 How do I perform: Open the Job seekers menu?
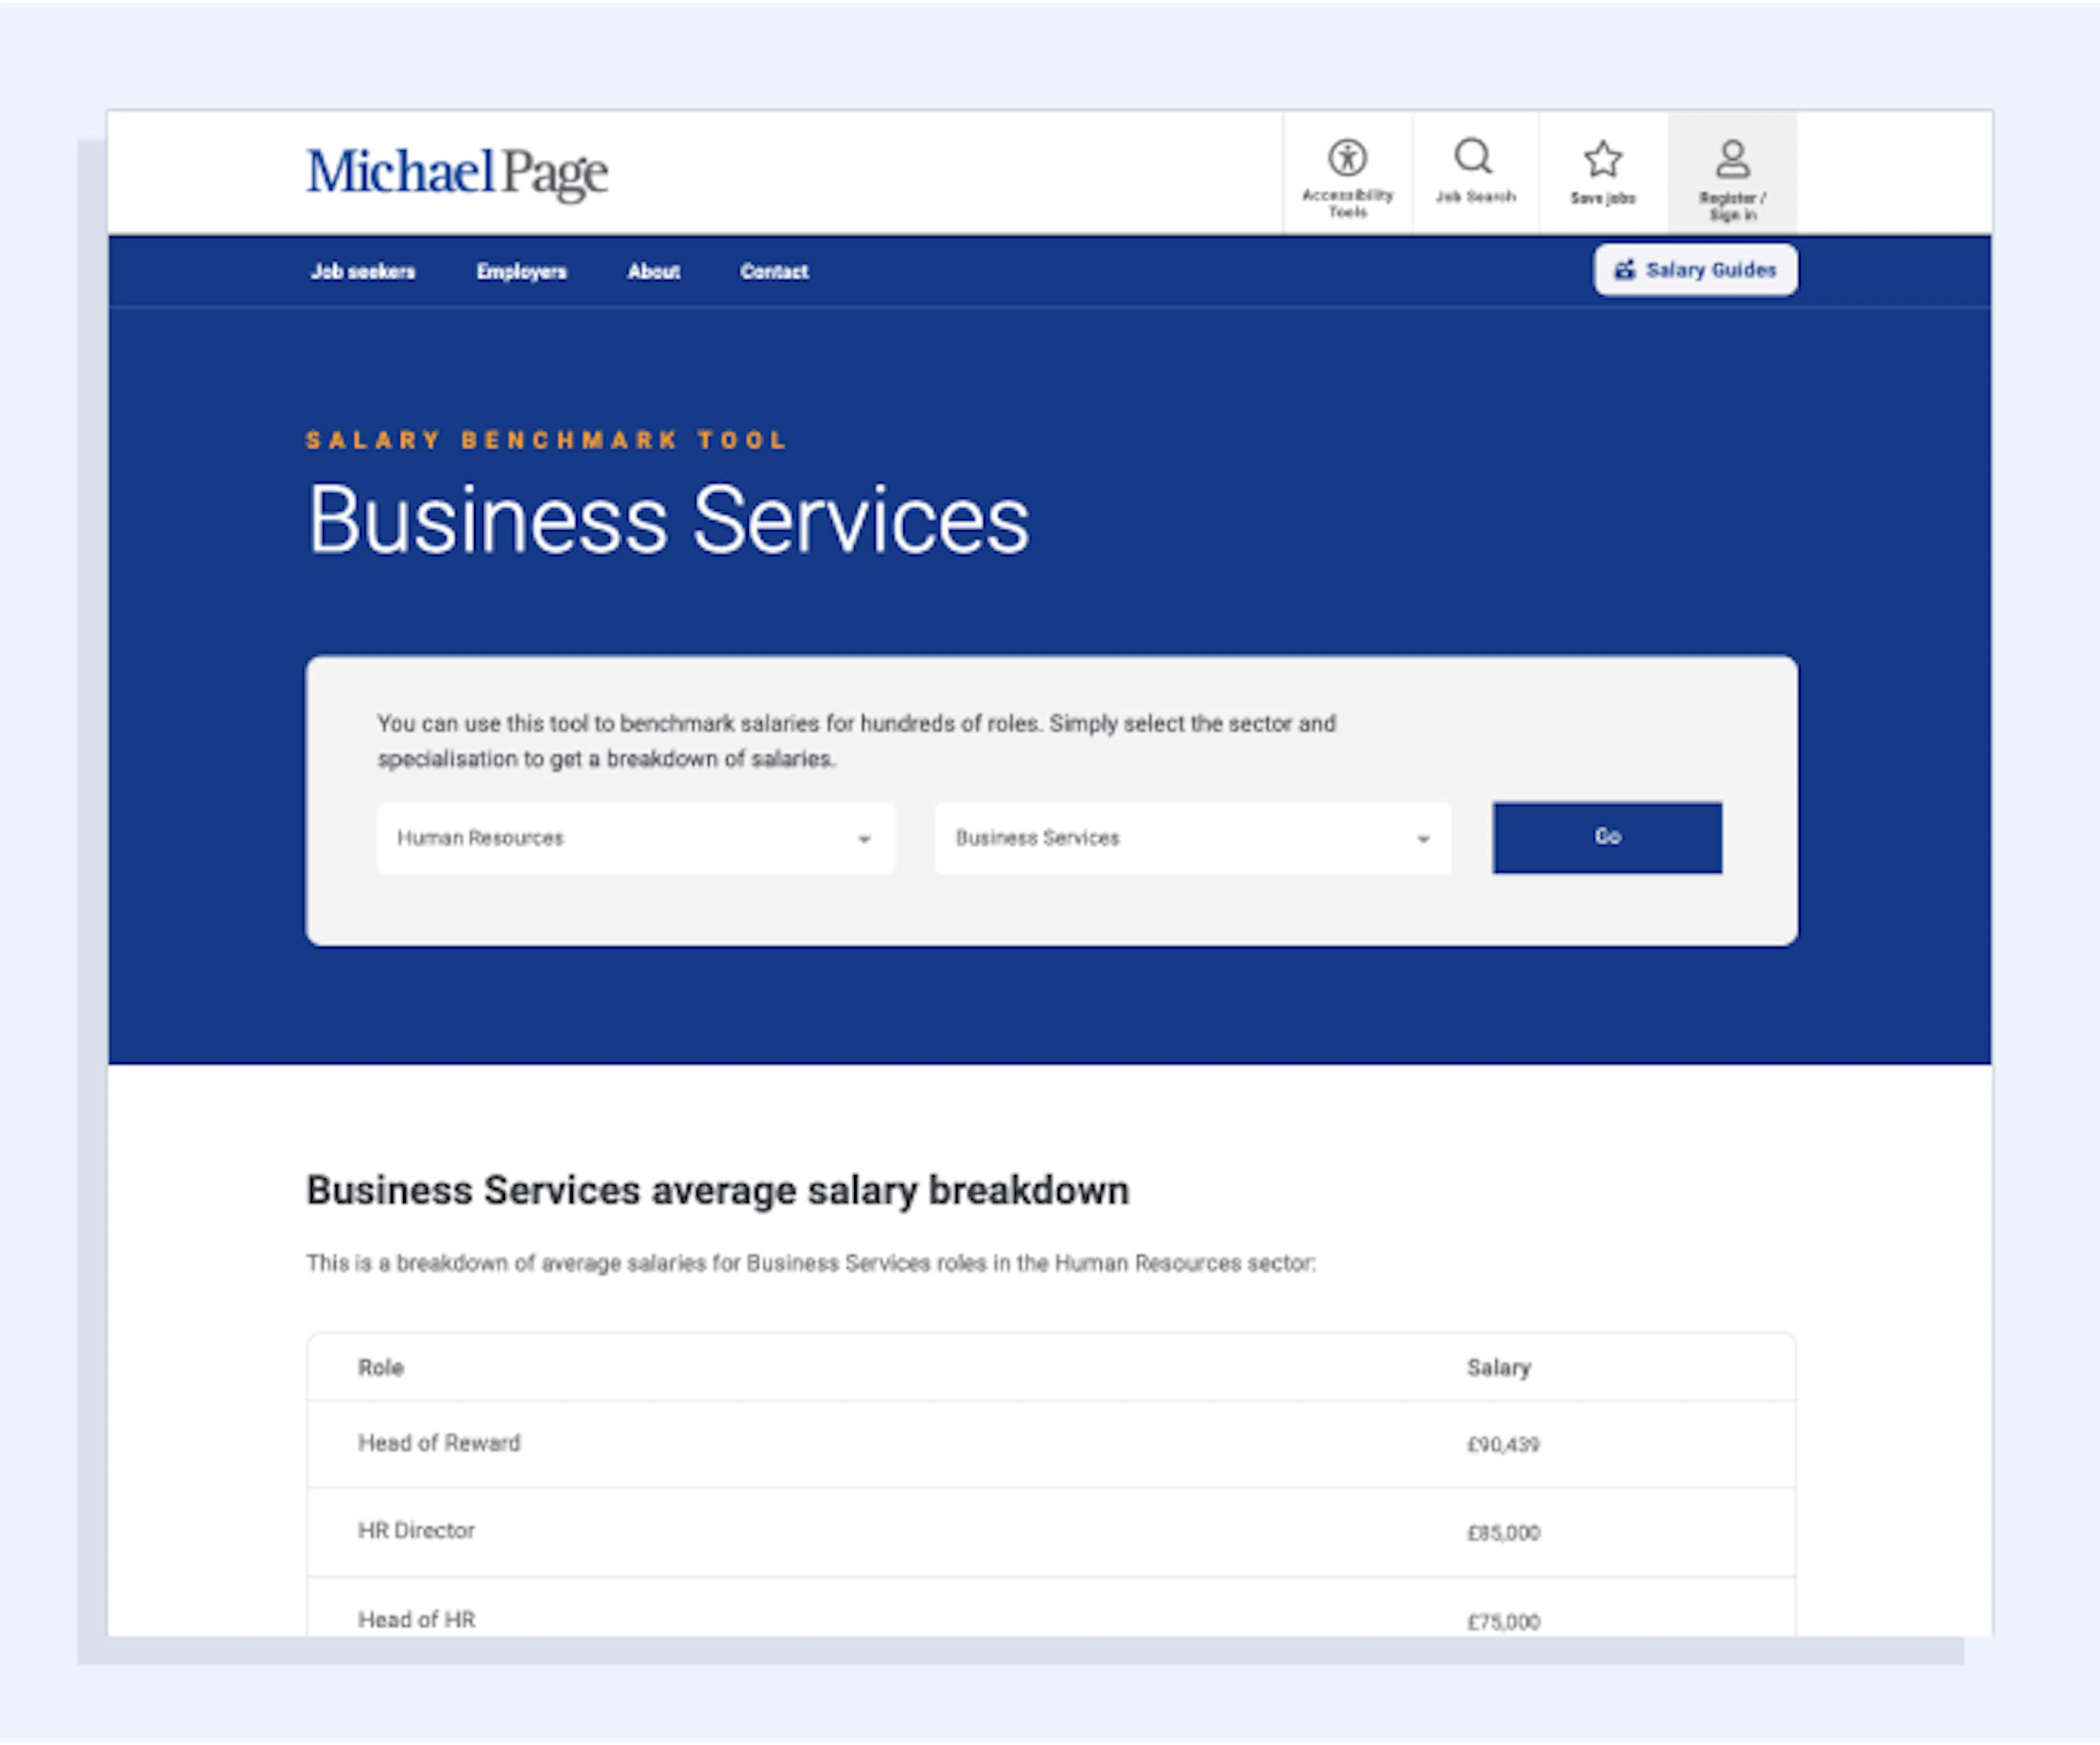(362, 272)
